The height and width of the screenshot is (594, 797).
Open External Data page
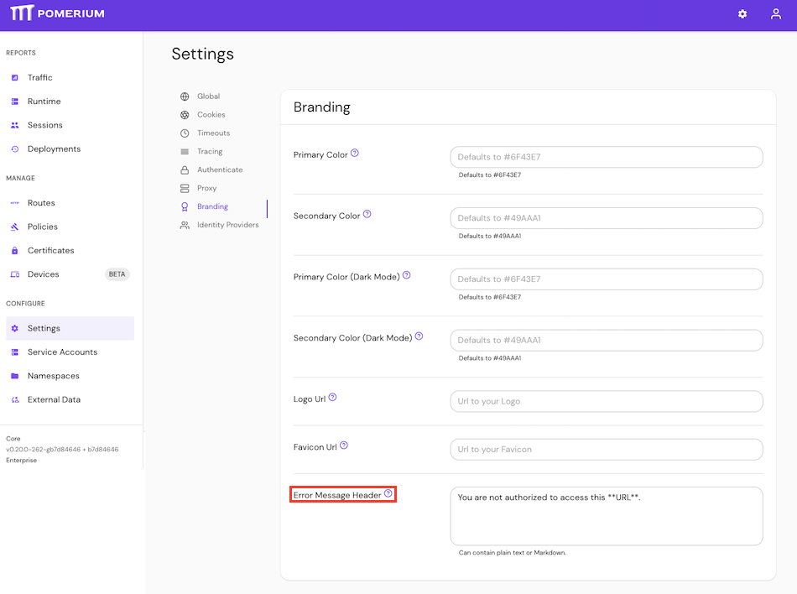(x=54, y=400)
